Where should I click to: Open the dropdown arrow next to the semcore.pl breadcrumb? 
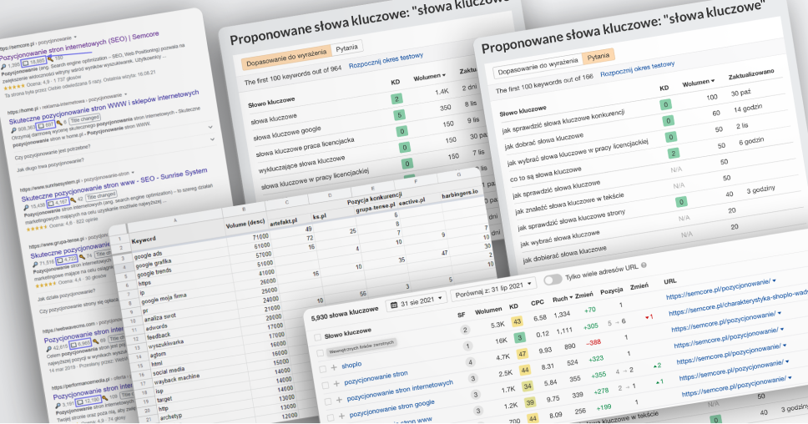coord(75,37)
